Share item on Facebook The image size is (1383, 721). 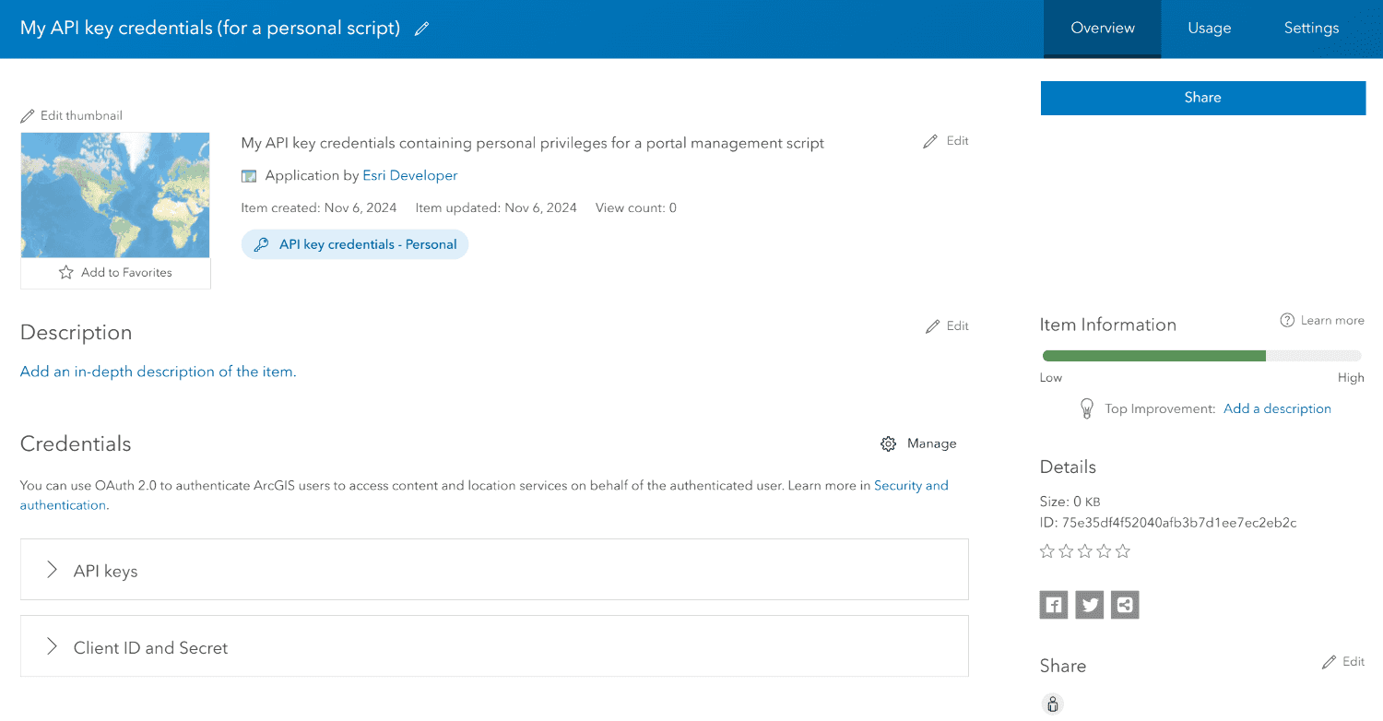click(1053, 605)
